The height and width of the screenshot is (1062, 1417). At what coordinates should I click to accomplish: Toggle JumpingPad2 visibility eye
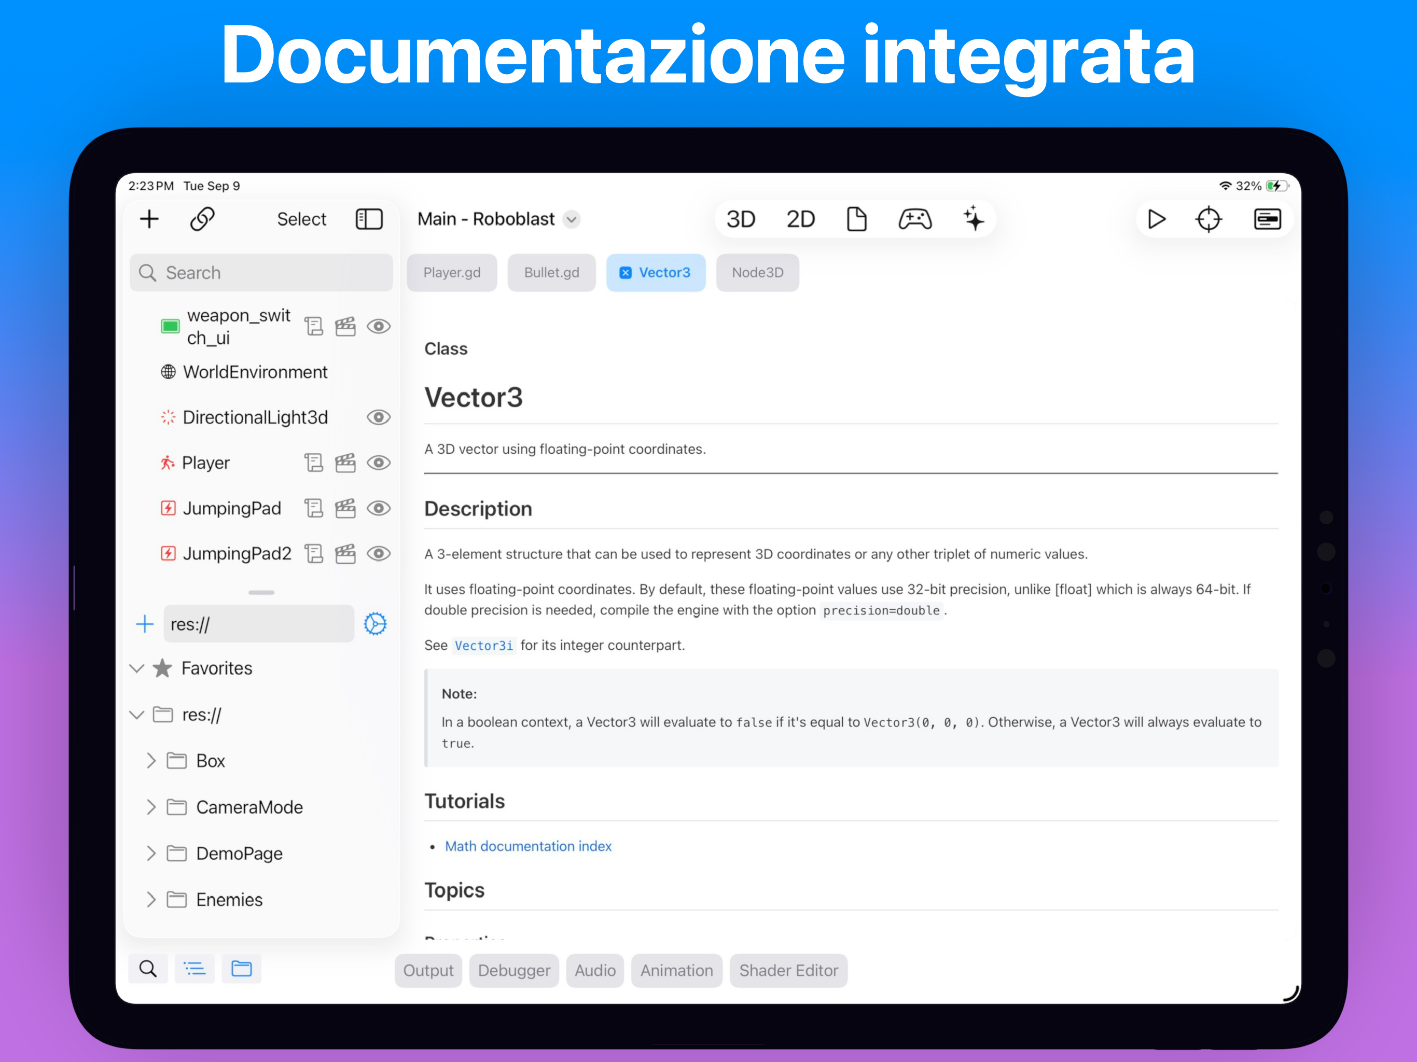click(x=379, y=553)
